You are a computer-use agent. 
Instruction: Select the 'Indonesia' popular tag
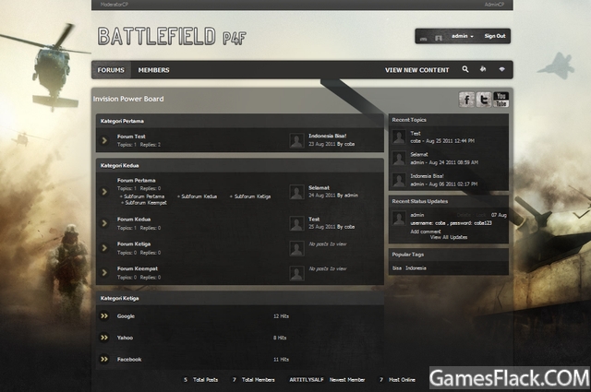pyautogui.click(x=416, y=268)
